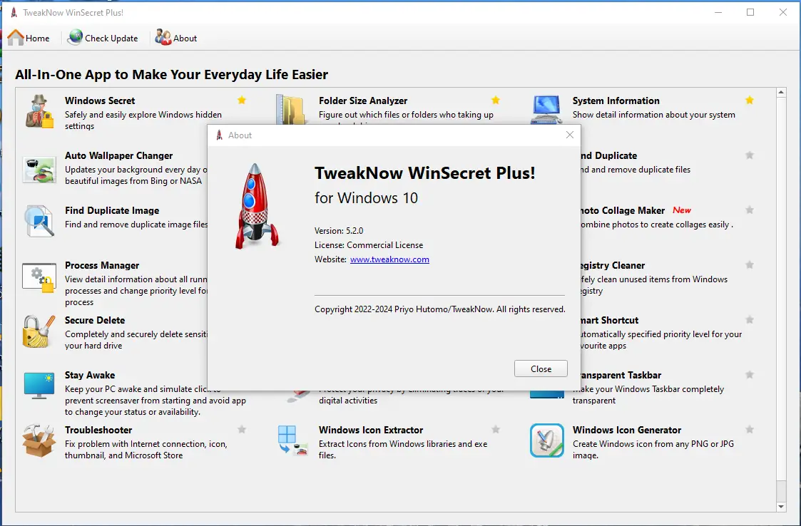The width and height of the screenshot is (801, 526).
Task: Select the Transparent Taskbar title
Action: tap(621, 375)
